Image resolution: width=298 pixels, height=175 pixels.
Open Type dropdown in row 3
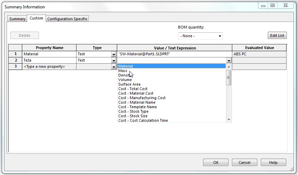click(x=114, y=67)
